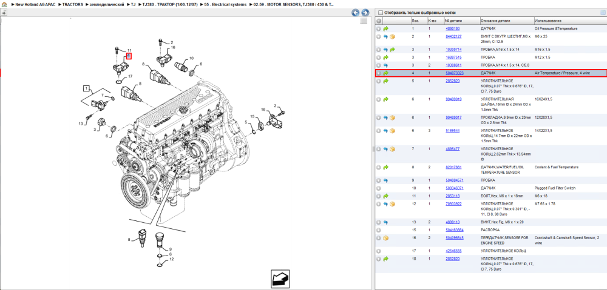Expand row 500346371 with plus icon
607x290 pixels.
(379, 188)
